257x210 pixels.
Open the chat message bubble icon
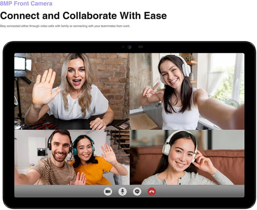[x=137, y=191]
